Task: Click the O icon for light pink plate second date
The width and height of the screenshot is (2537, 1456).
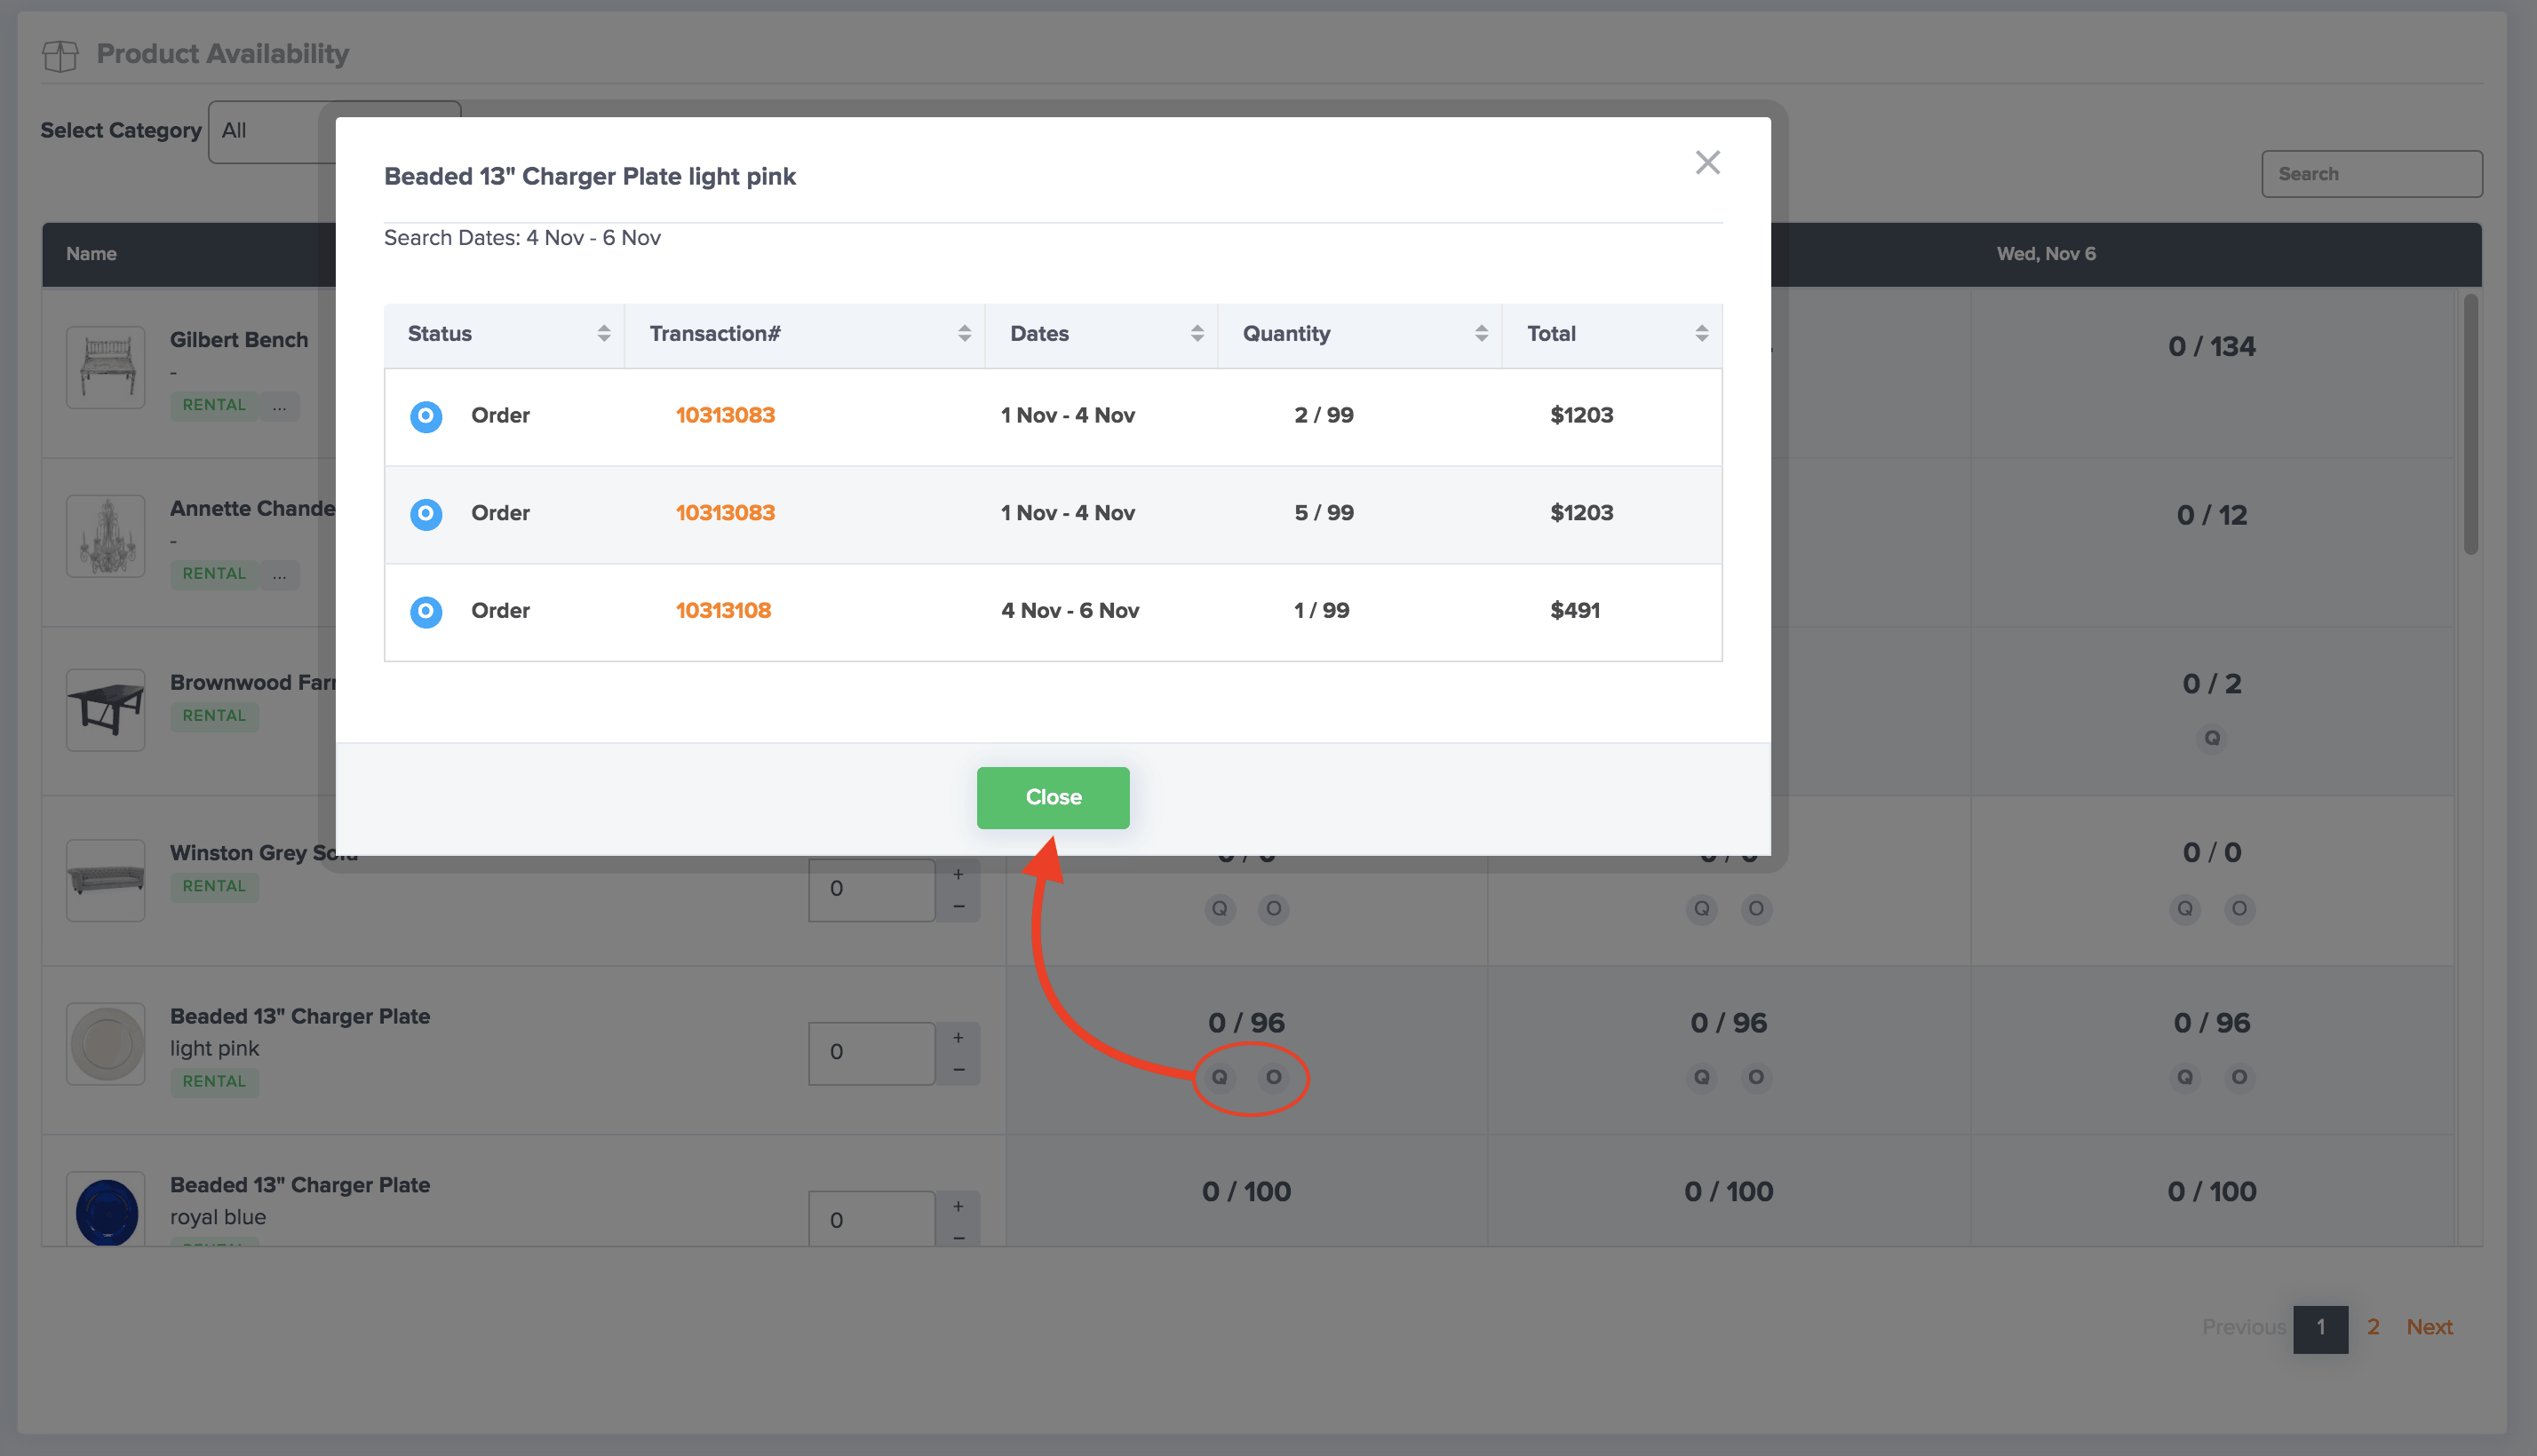Action: (x=1755, y=1078)
